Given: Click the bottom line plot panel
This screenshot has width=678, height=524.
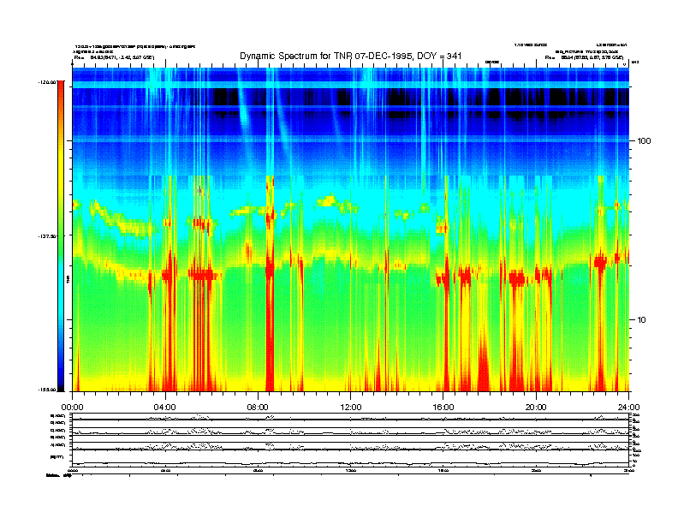Looking at the screenshot, I should (x=351, y=458).
